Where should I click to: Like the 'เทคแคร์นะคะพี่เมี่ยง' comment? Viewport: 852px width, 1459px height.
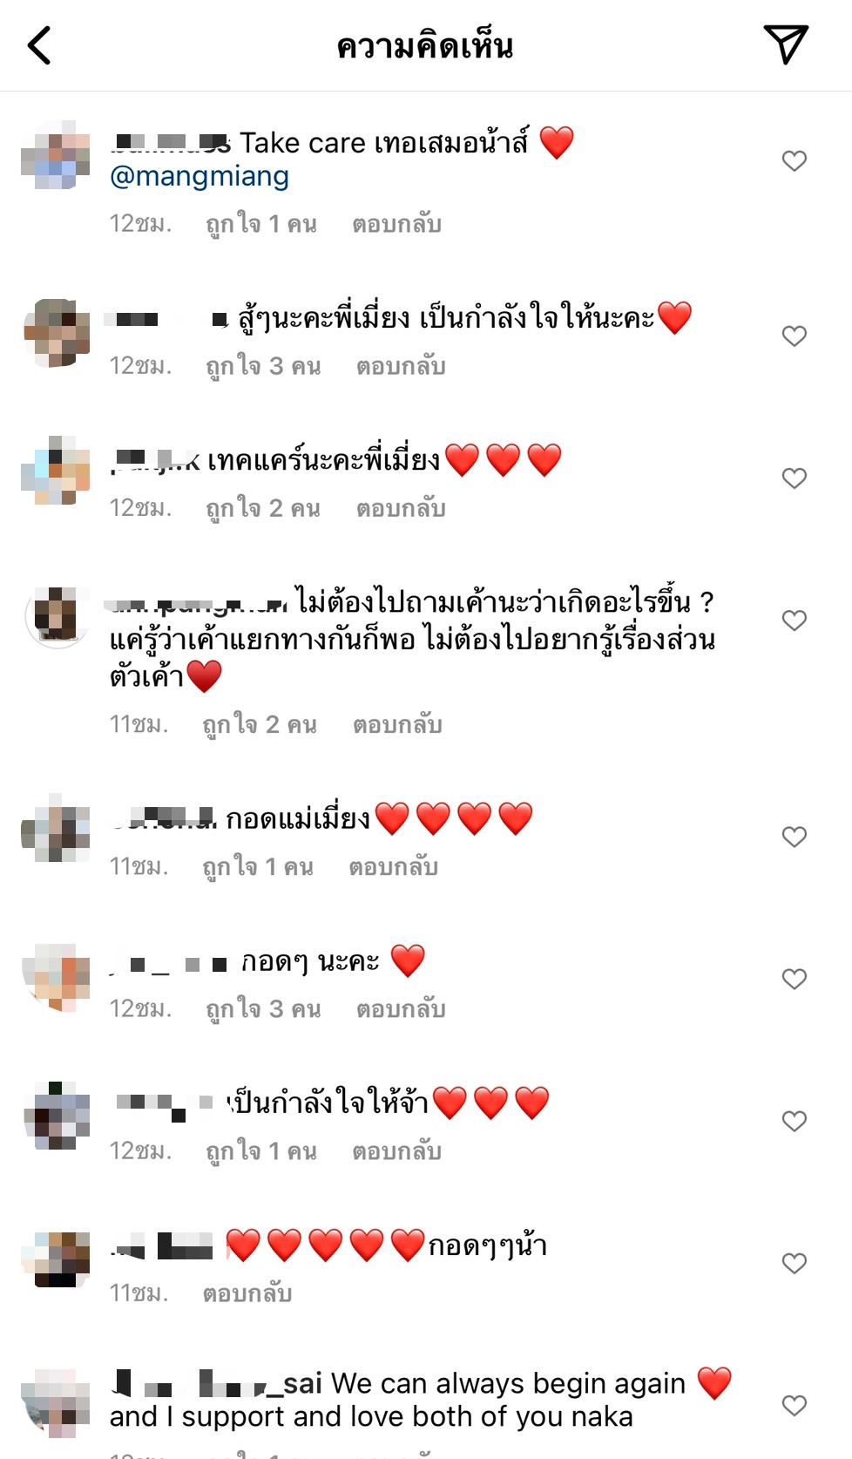(794, 478)
